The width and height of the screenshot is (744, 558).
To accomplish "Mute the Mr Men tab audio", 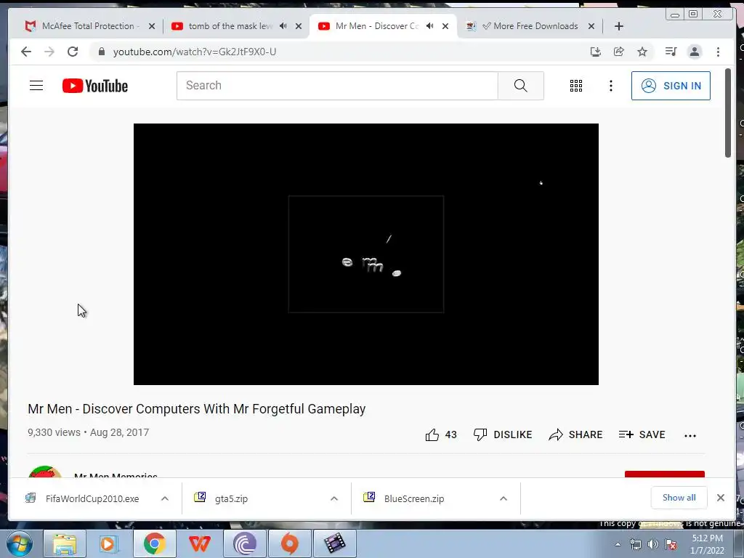I will coord(430,26).
